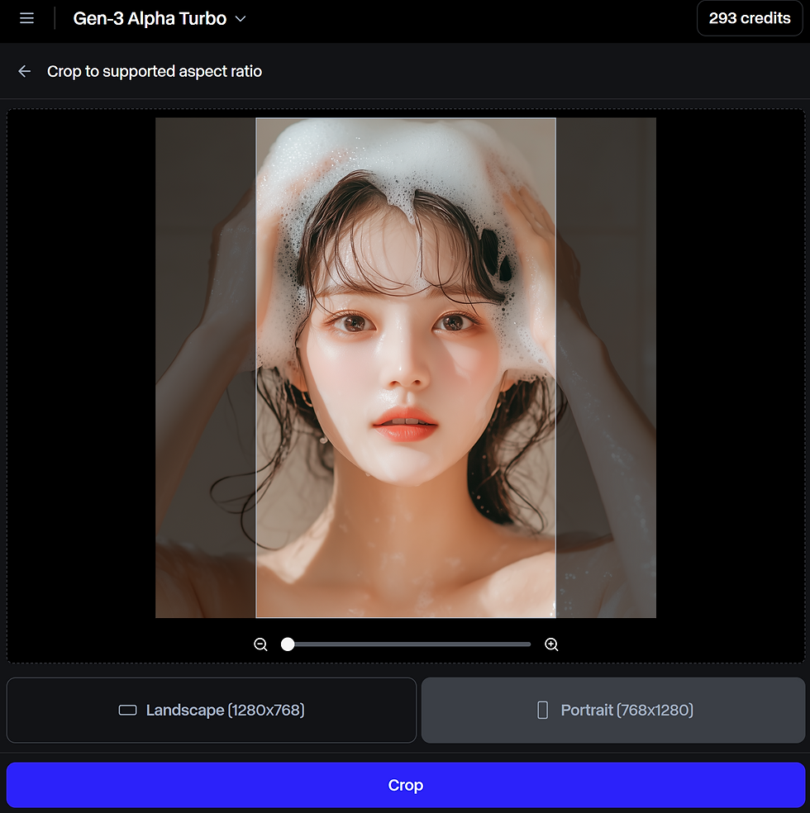Click the Crop to supported aspect ratio label
Screen dimensions: 810x813
[x=155, y=71]
